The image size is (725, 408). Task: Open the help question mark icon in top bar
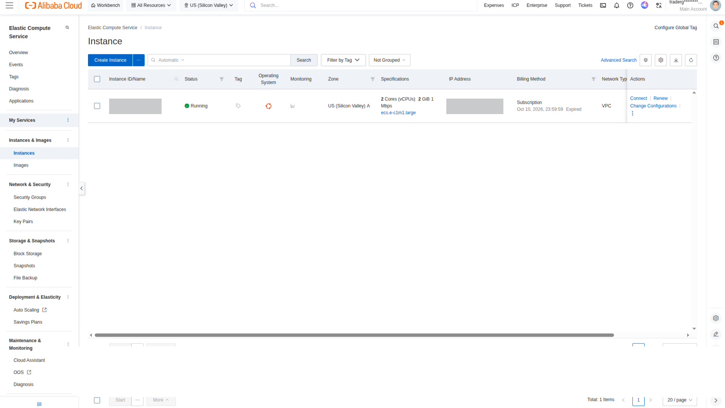pyautogui.click(x=630, y=5)
